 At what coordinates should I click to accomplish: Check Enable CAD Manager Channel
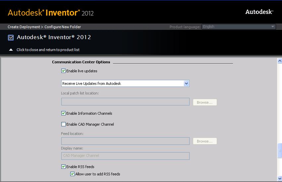pos(63,124)
